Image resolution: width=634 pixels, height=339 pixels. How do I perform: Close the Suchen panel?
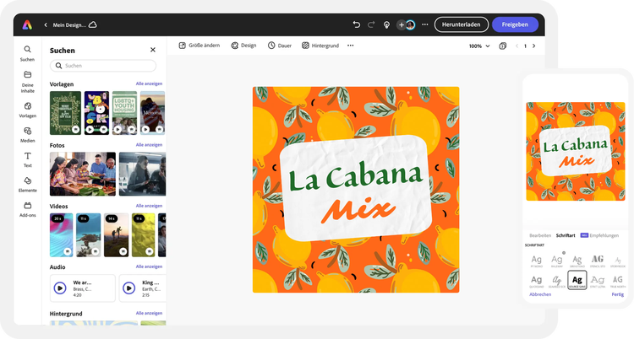(153, 51)
